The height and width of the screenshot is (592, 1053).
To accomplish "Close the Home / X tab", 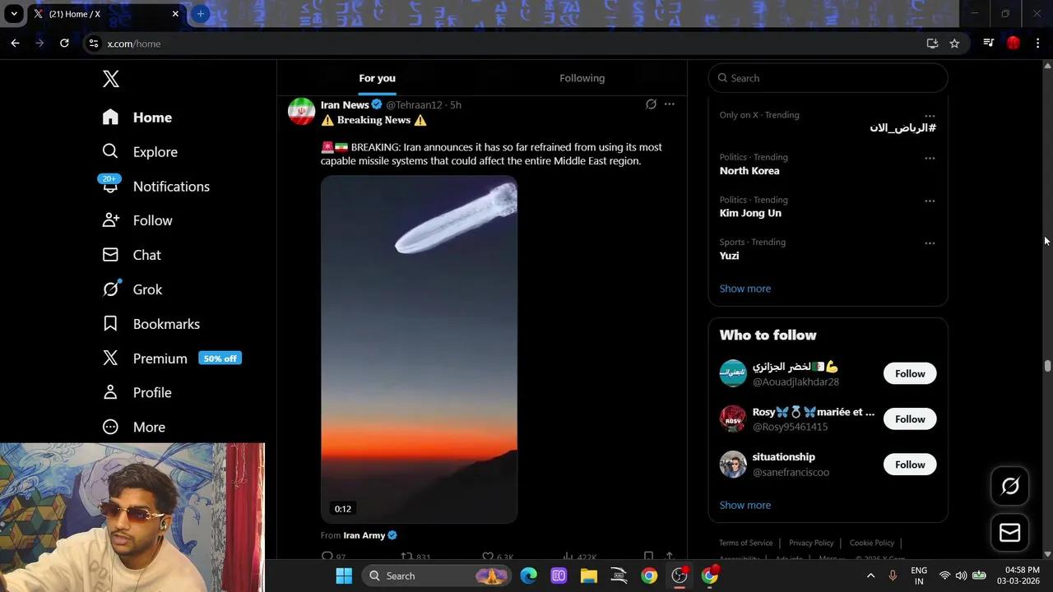I will 175,14.
